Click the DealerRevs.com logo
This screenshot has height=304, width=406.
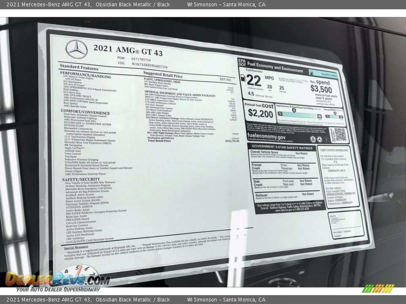click(x=58, y=278)
